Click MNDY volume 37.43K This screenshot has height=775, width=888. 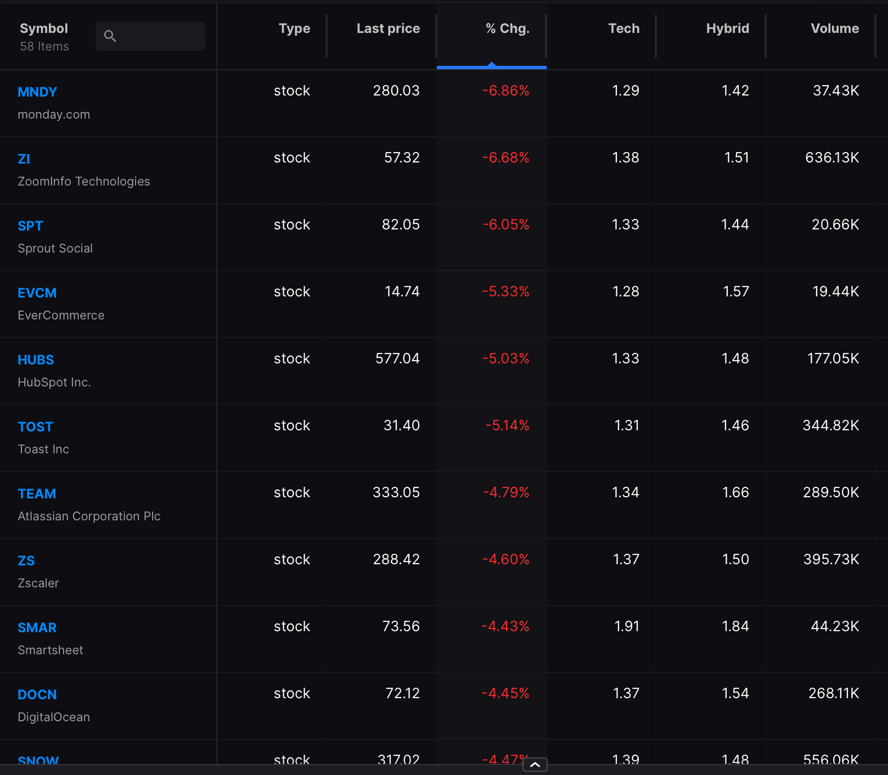point(836,91)
